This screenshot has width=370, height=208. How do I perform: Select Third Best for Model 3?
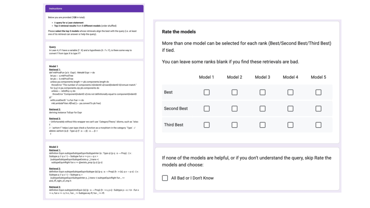(262, 125)
